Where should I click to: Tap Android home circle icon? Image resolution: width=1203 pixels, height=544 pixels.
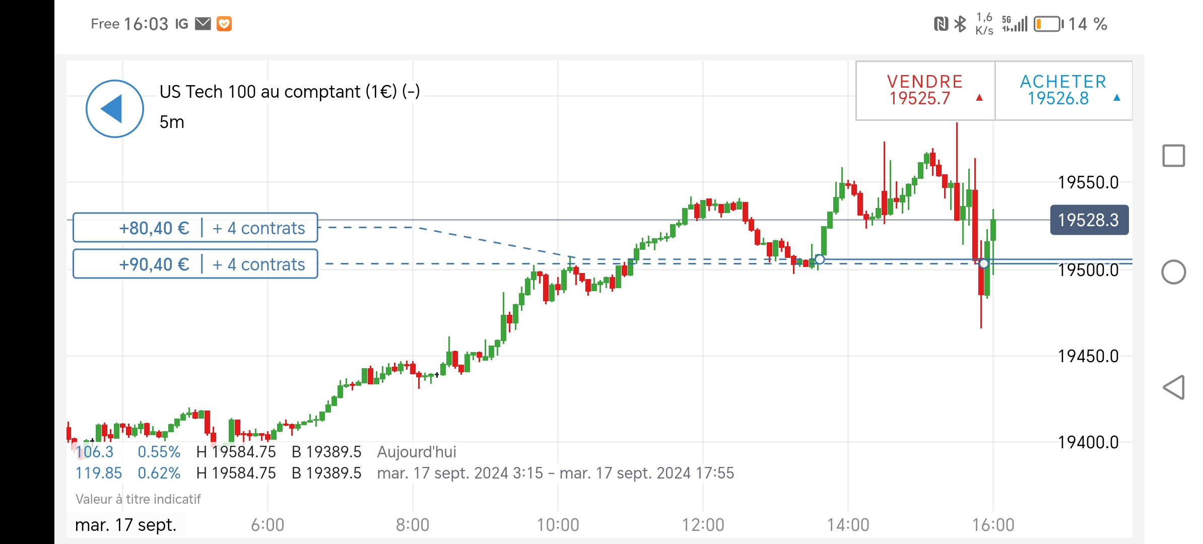tap(1173, 272)
